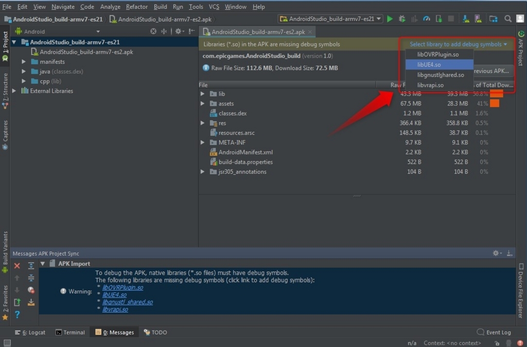The height and width of the screenshot is (347, 527).
Task: Toggle the Event Log panel
Action: (x=494, y=332)
